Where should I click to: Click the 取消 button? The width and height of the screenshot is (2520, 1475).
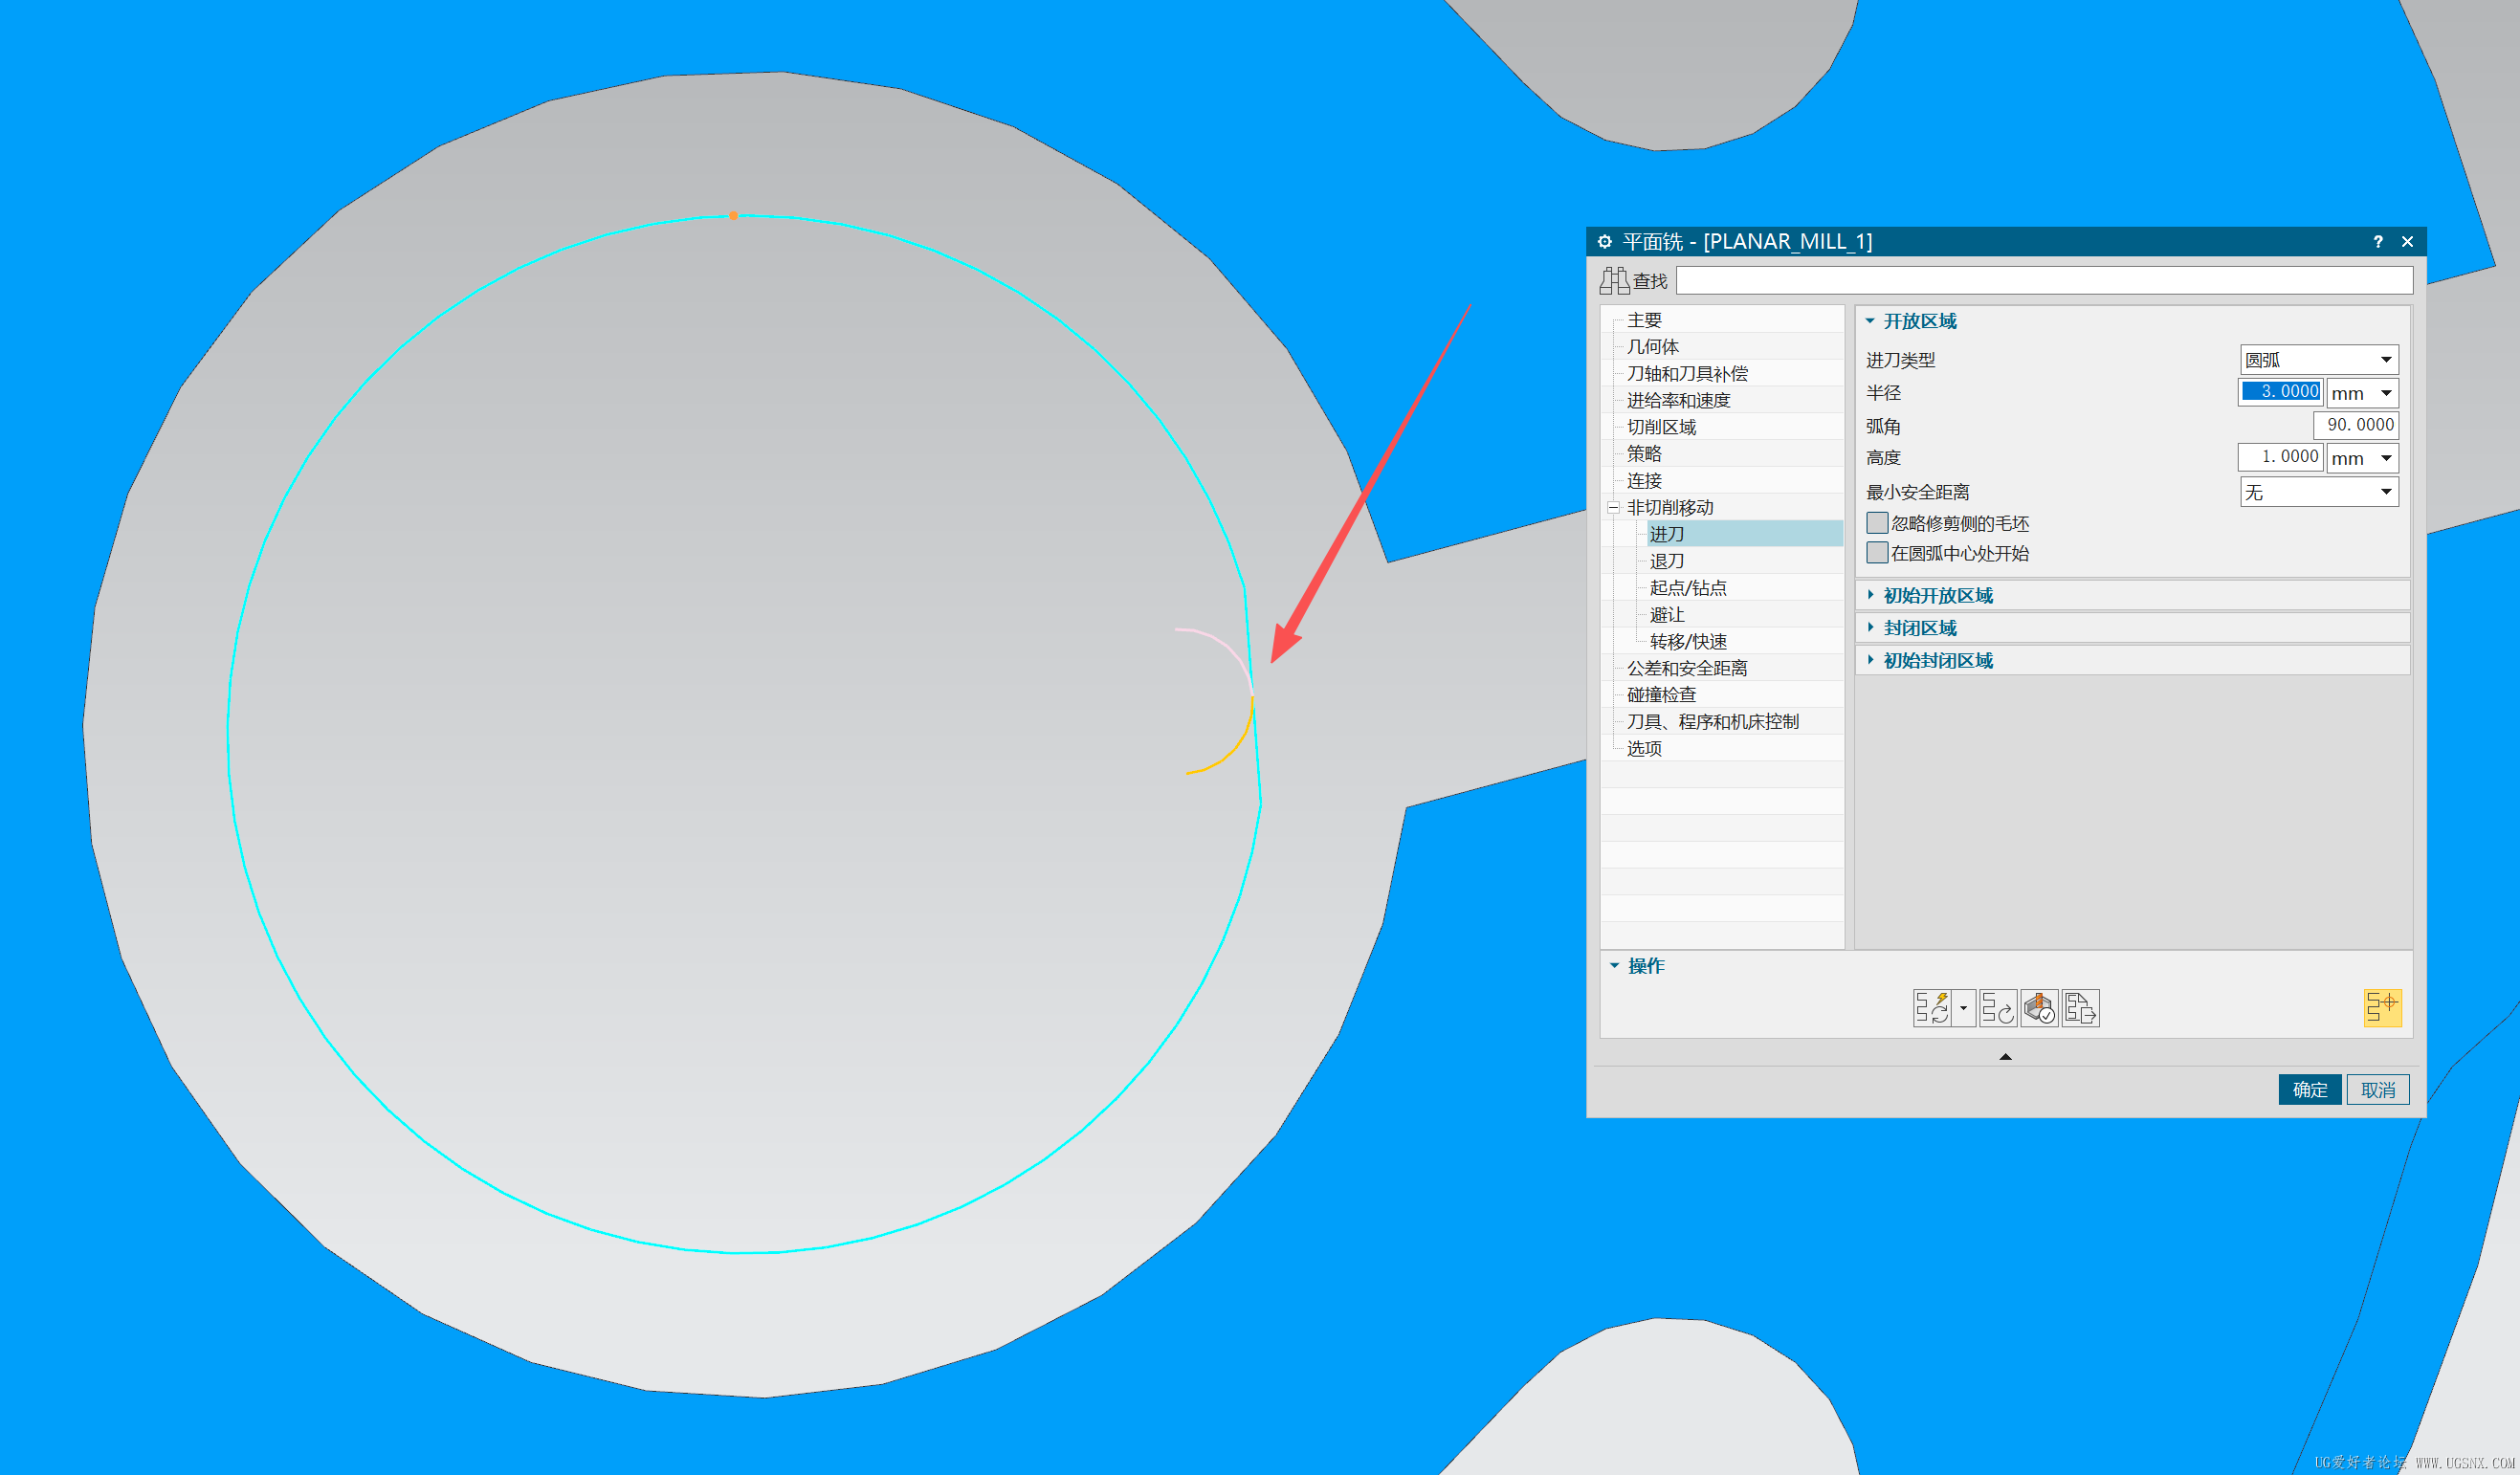tap(2378, 1089)
